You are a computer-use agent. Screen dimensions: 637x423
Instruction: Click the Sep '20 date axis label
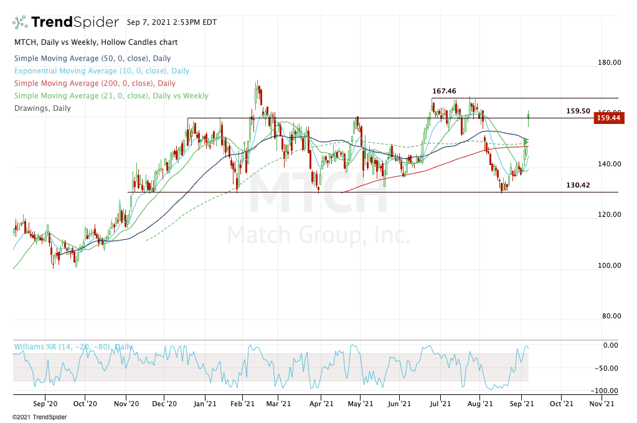click(x=45, y=404)
